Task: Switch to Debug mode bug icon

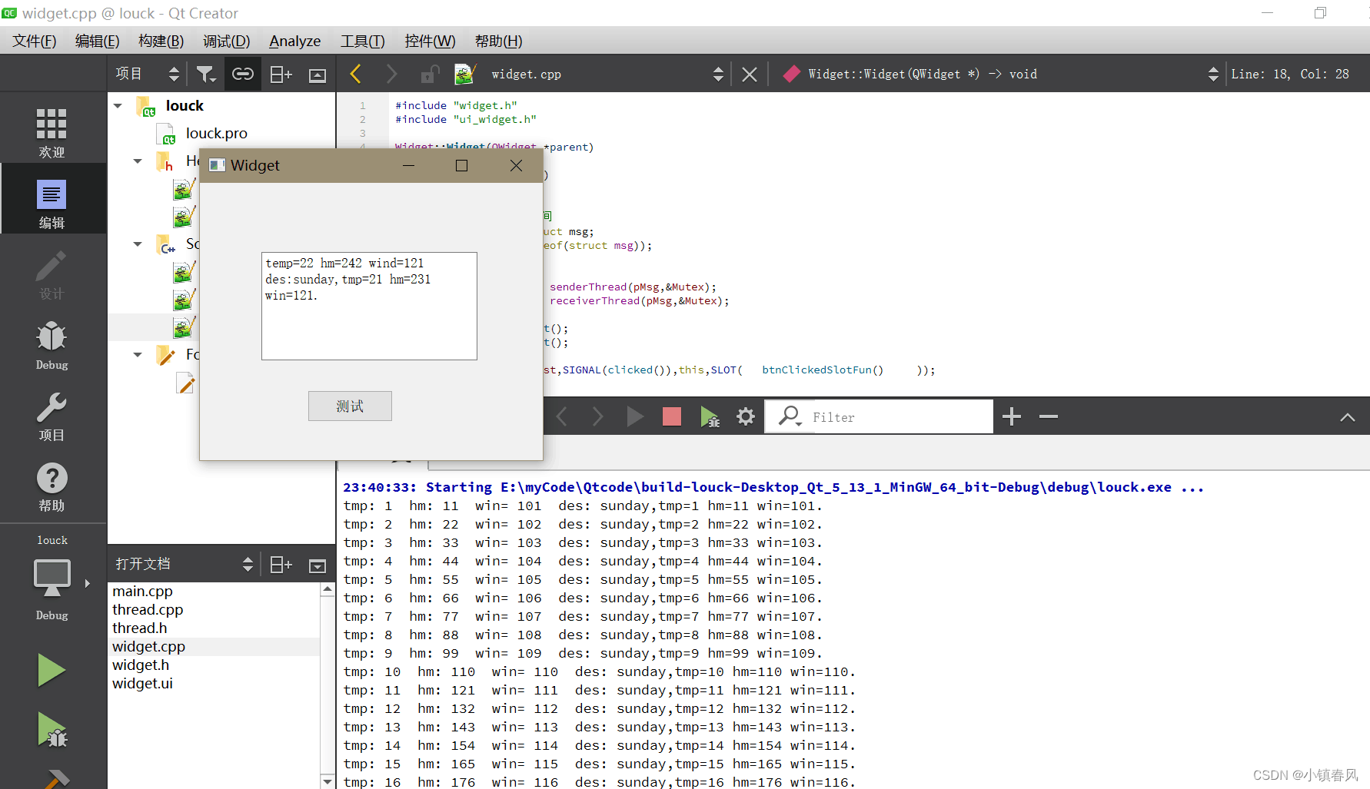Action: pos(52,345)
